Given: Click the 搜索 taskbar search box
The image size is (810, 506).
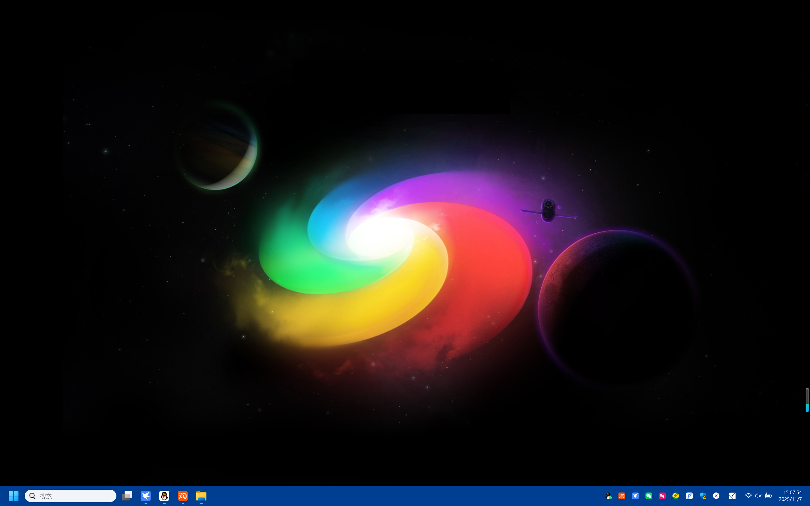Looking at the screenshot, I should (71, 496).
